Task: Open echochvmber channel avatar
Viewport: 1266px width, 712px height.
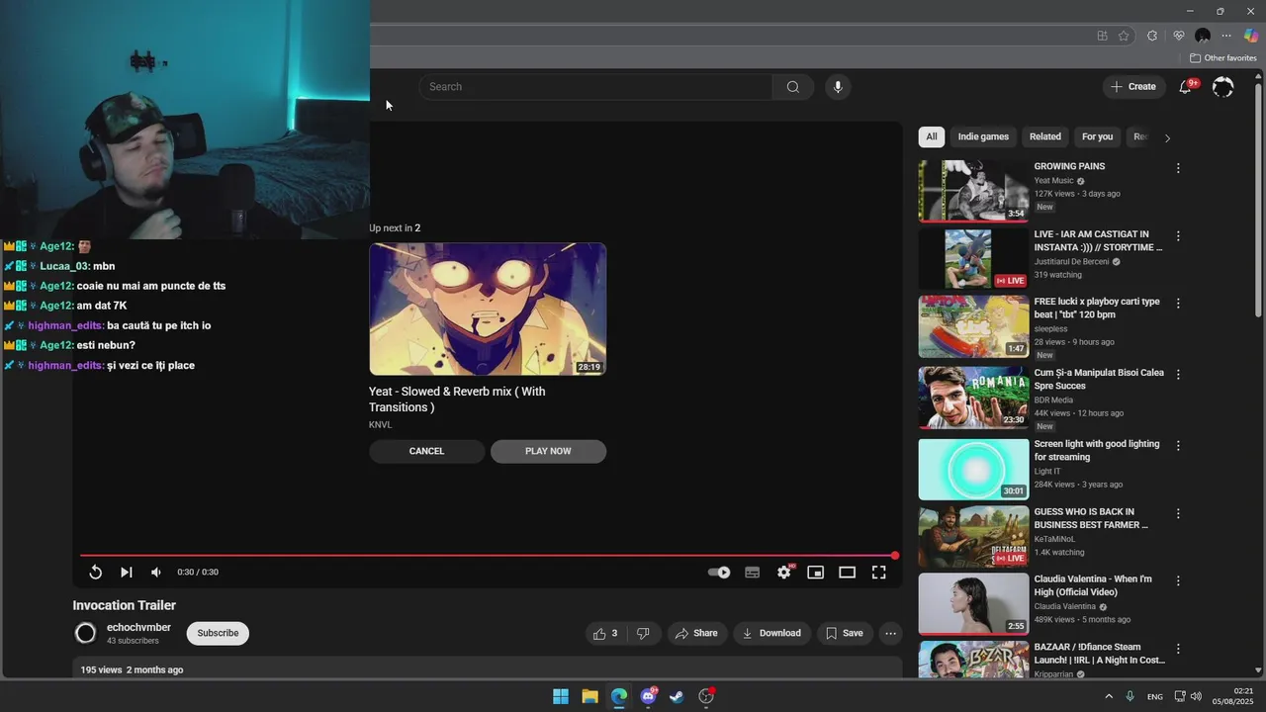Action: [x=86, y=633]
